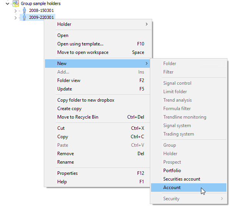Select the 2008-150301 tree item

pos(41,10)
